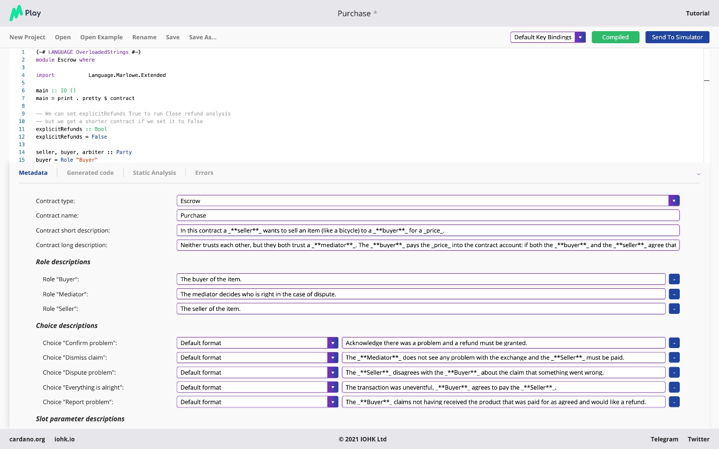Edit the Role "Seller" description field

(421, 309)
